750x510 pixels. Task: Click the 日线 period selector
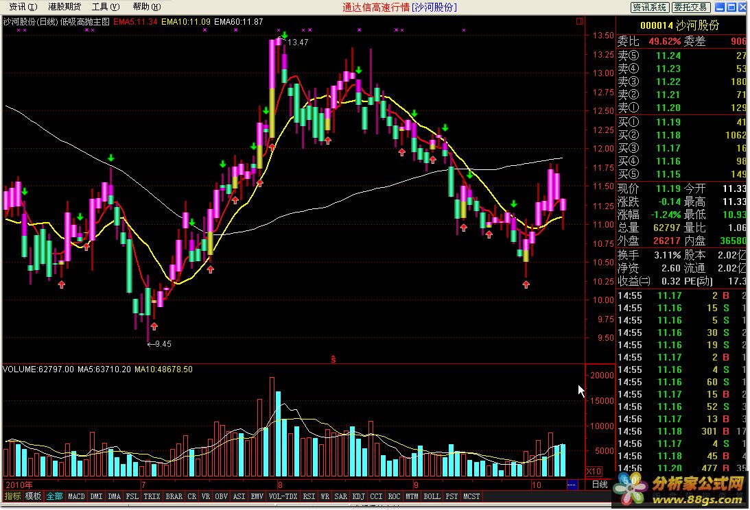(600, 485)
